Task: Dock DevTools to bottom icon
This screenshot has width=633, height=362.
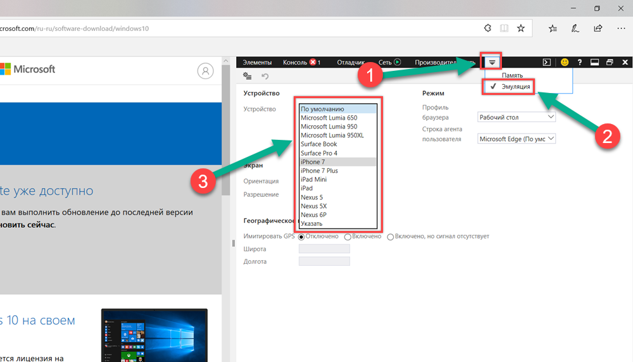Action: (594, 62)
